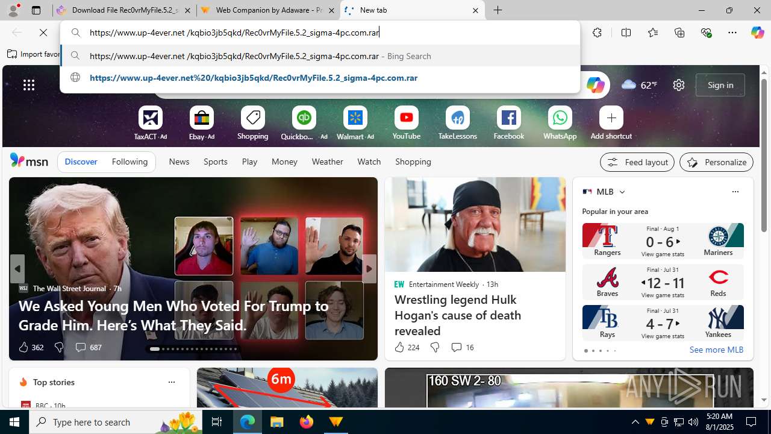The height and width of the screenshot is (434, 771).
Task: Dislike the Hulk Hogan article
Action: pyautogui.click(x=434, y=347)
